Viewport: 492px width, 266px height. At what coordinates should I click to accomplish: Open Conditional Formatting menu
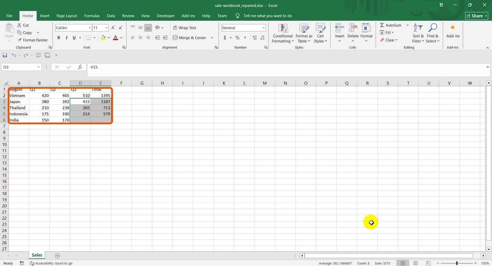(283, 33)
